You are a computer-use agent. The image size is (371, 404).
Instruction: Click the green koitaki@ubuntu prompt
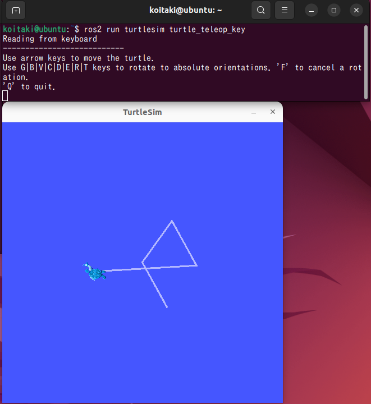[x=35, y=29]
